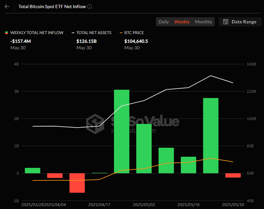The image size is (264, 209).
Task: Open the Date Range calendar icon
Action: pos(226,22)
